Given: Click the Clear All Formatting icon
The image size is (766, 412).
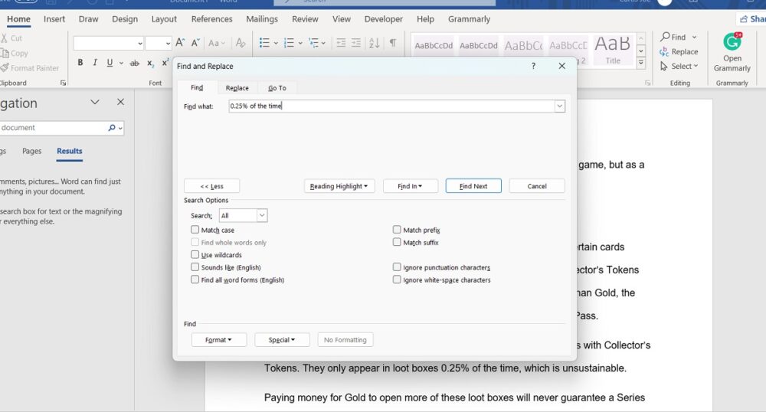Looking at the screenshot, I should [241, 44].
